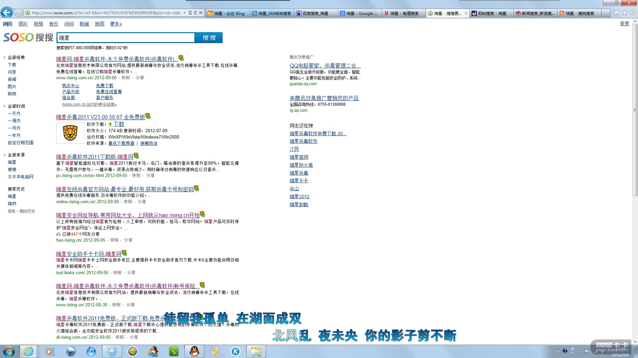Switch to the 百度搜索_瑞星 tab
Image resolution: width=638 pixels, height=358 pixels.
[x=315, y=13]
